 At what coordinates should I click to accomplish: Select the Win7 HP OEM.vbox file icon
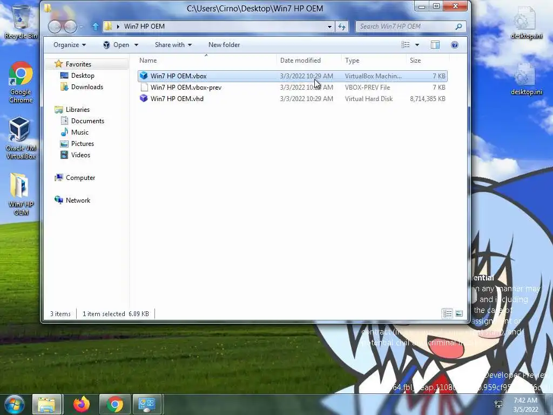pyautogui.click(x=144, y=76)
